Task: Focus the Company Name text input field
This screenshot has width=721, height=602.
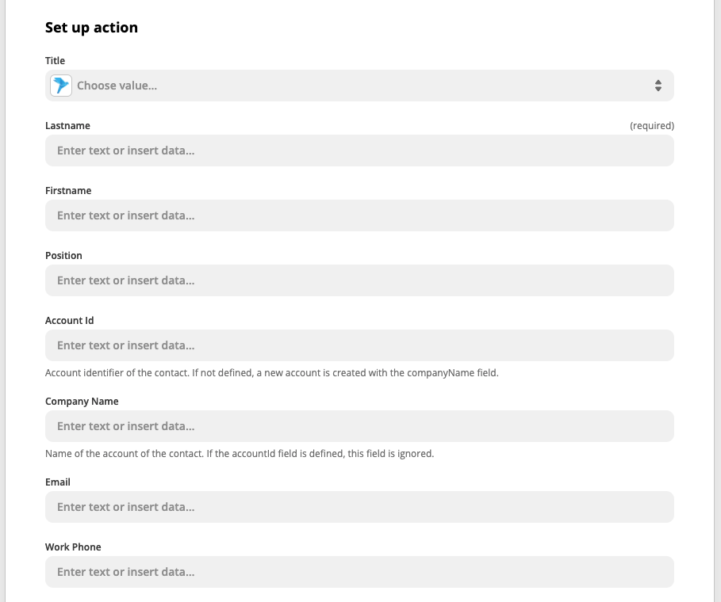Action: point(359,426)
